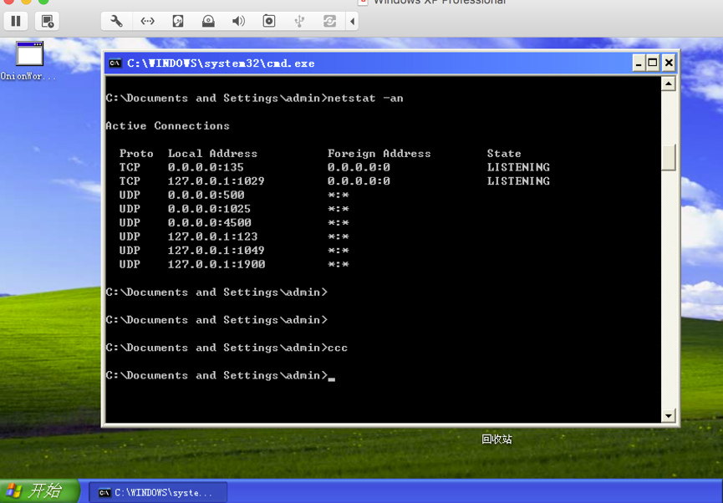
Task: Click the sync/sharing icon in toolbar
Action: coord(329,21)
